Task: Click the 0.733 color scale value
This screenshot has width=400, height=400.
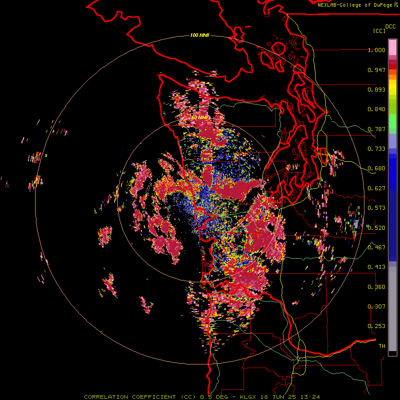Action: [x=376, y=149]
